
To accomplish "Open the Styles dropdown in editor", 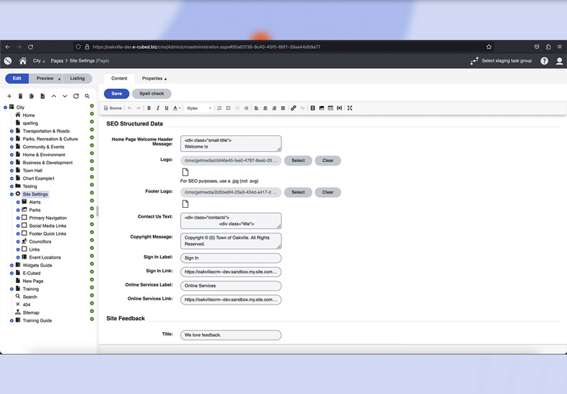I will [x=199, y=108].
